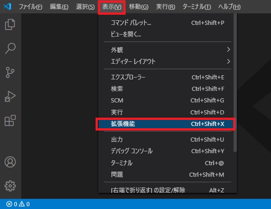Screen dimensions: 271x209
Task: Open the Search view in activity bar
Action: click(x=10, y=48)
